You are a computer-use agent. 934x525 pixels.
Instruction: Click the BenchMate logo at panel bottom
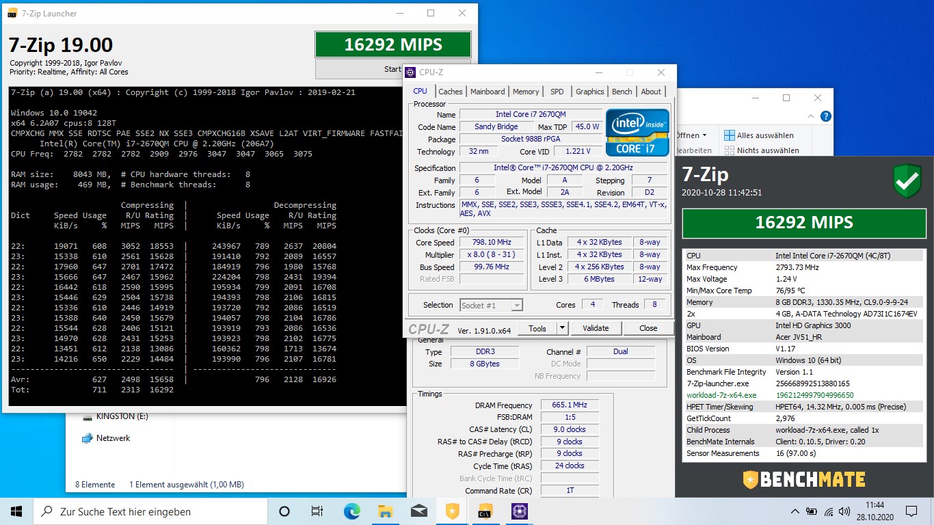[803, 479]
